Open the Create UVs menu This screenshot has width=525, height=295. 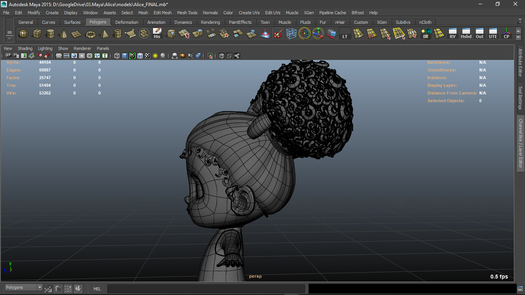tap(249, 13)
